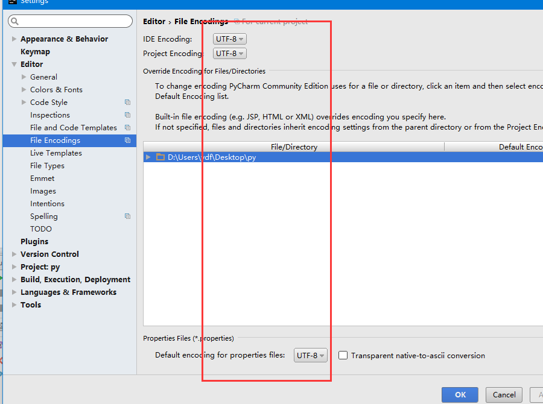Screen dimensions: 543x404
Task: Select Plugins in settings tree
Action: [34, 242]
